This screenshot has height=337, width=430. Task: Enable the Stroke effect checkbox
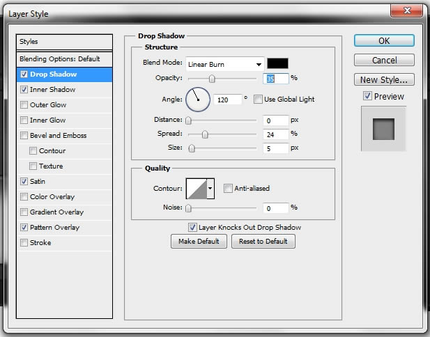[24, 243]
